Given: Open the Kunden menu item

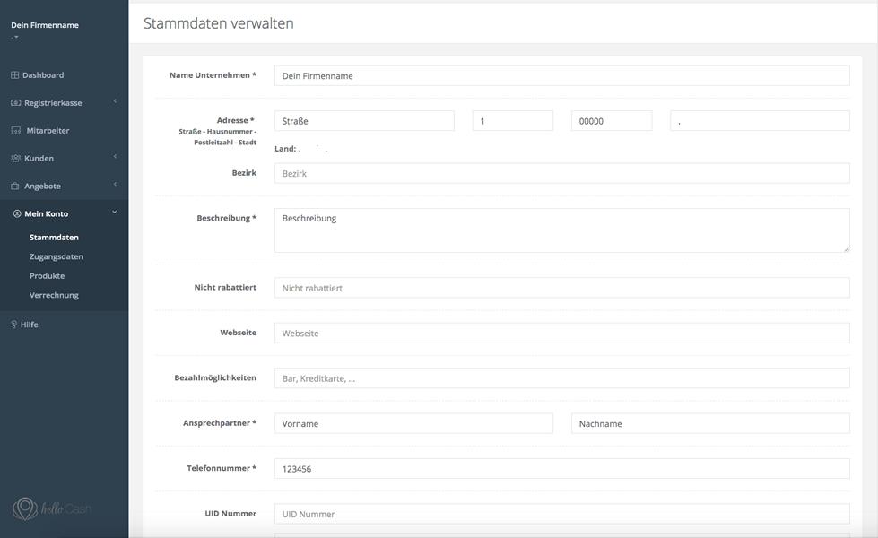Looking at the screenshot, I should (x=39, y=159).
